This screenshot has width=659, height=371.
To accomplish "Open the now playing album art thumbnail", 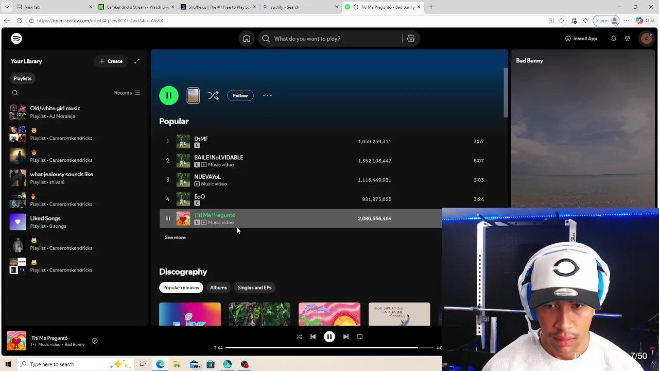I will (16, 341).
